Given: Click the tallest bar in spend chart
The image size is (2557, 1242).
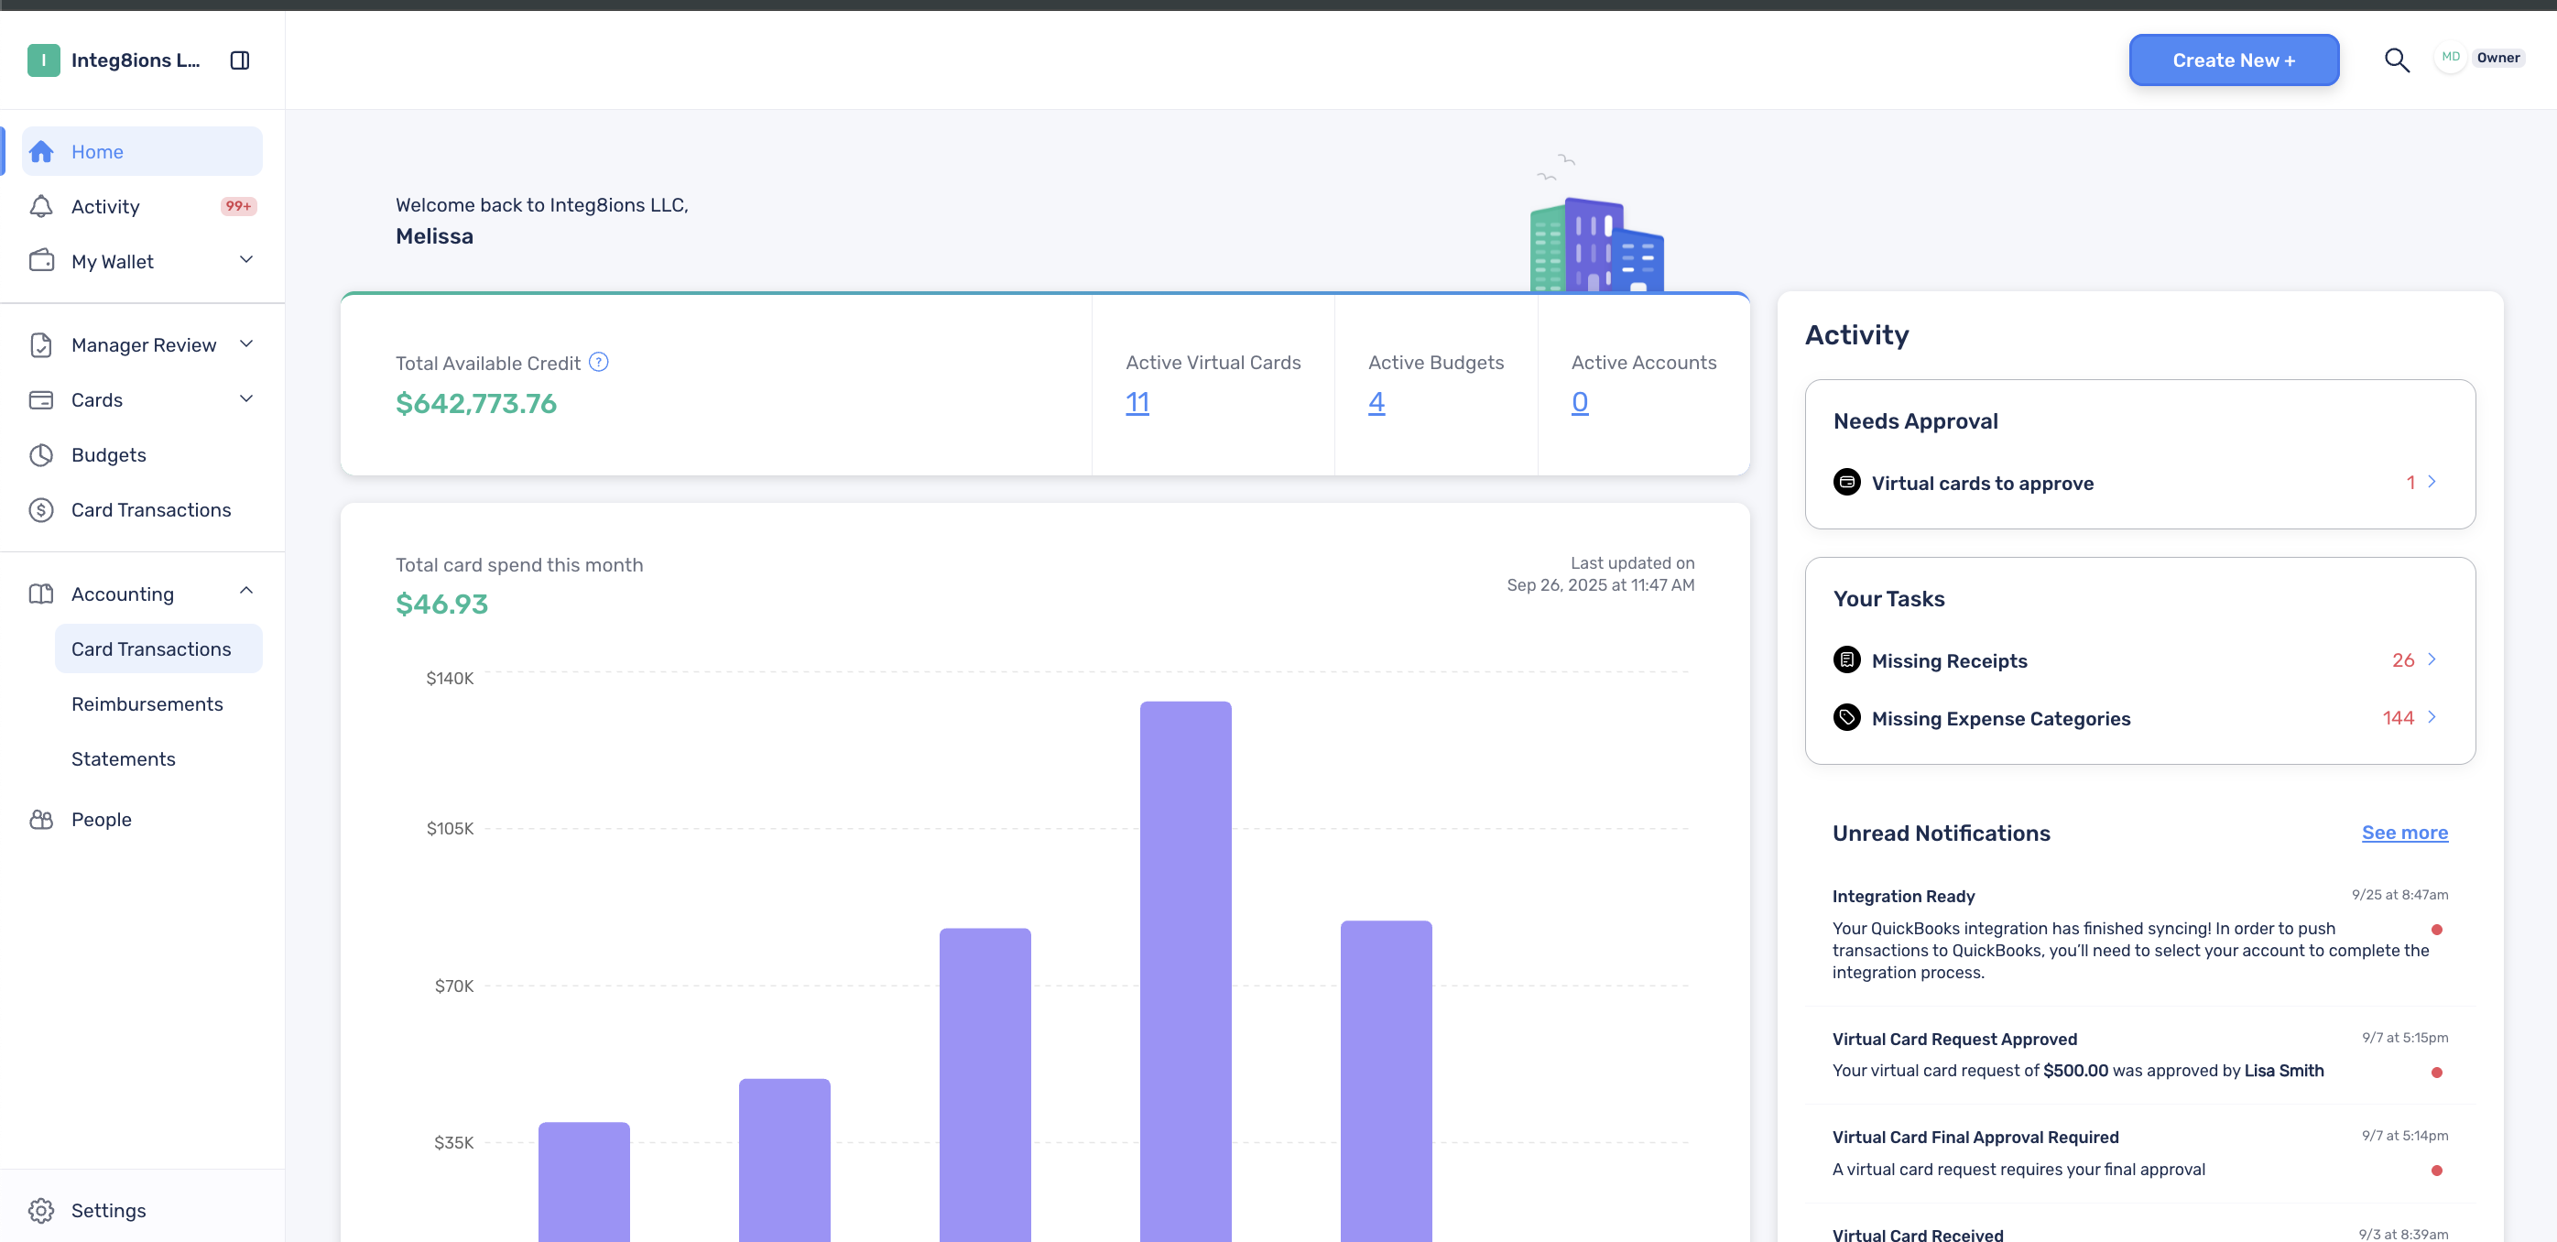Looking at the screenshot, I should point(1185,971).
